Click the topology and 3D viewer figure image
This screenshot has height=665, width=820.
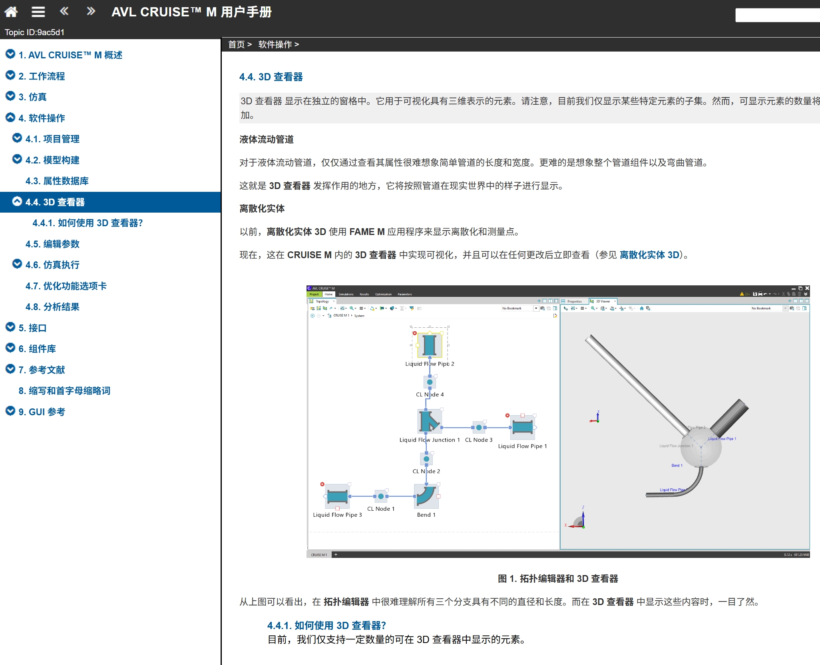tap(558, 422)
